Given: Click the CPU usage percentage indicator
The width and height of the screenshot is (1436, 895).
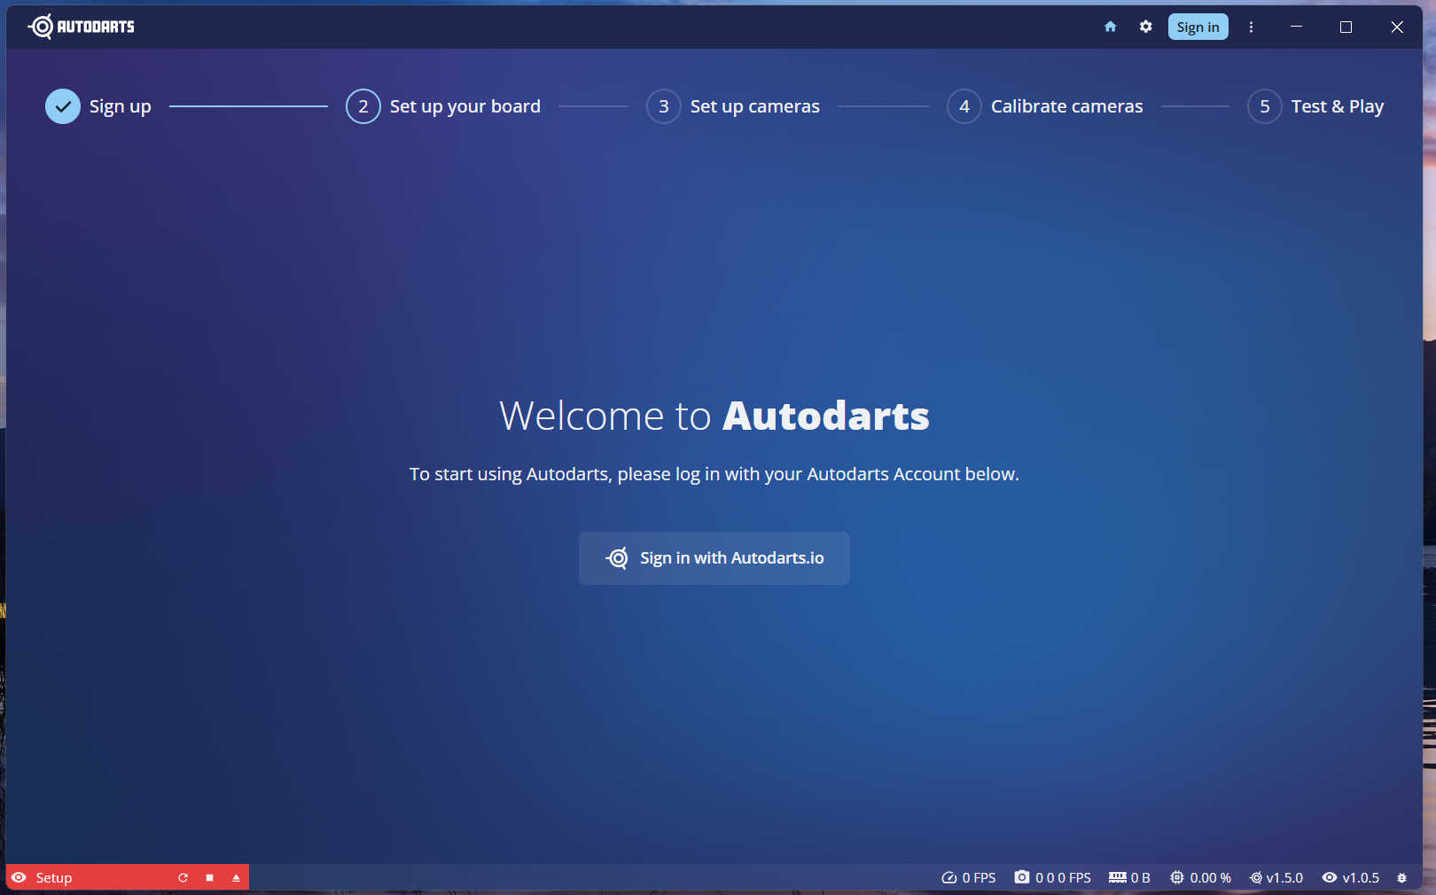Looking at the screenshot, I should coord(1200,877).
